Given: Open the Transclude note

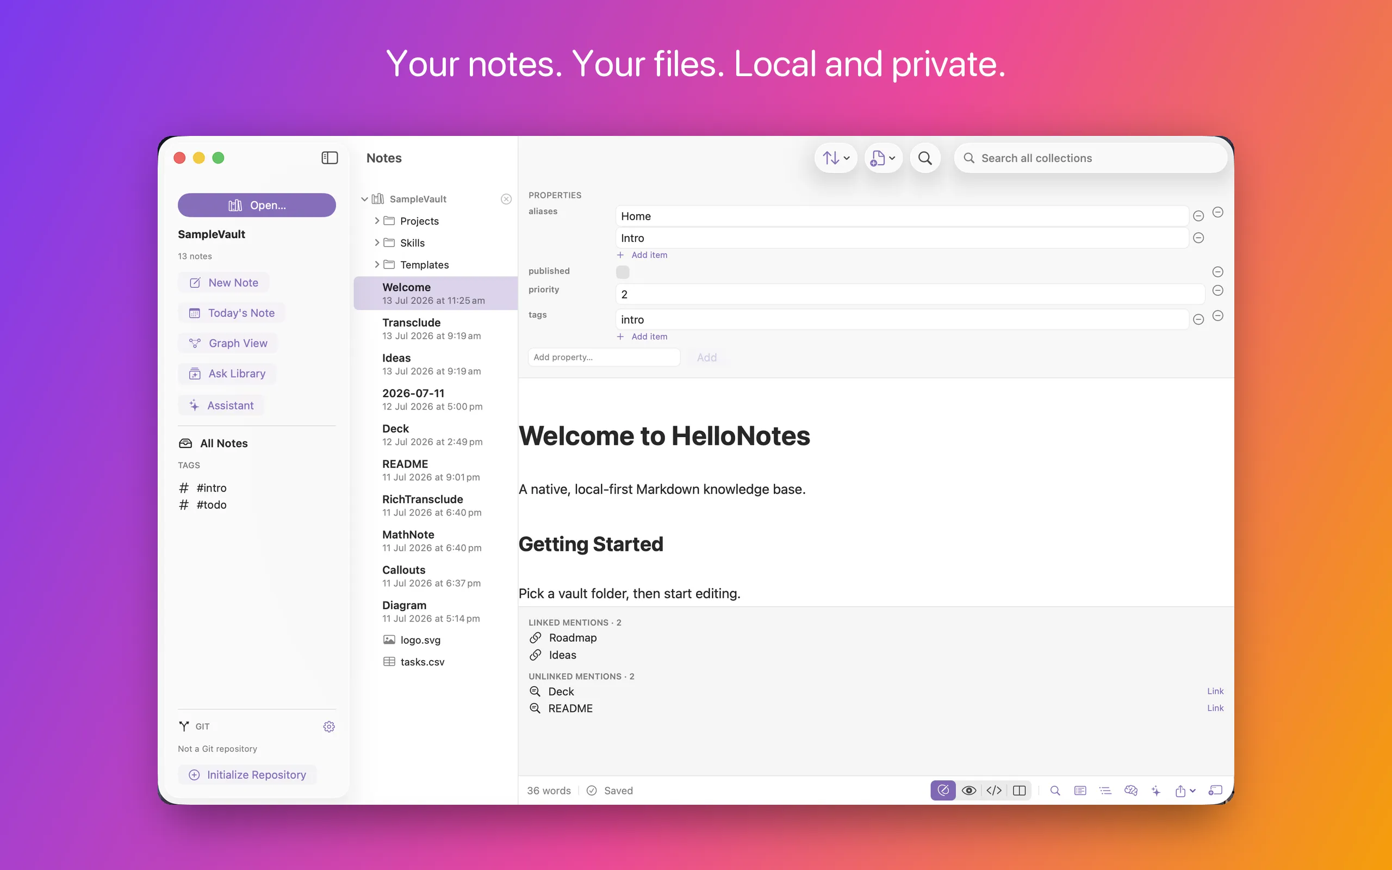Looking at the screenshot, I should tap(436, 328).
